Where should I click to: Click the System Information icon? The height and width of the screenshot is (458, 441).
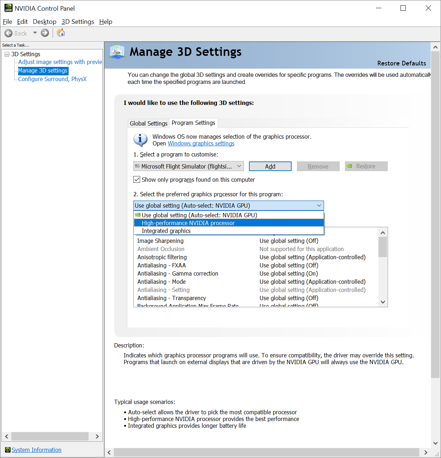(8, 450)
